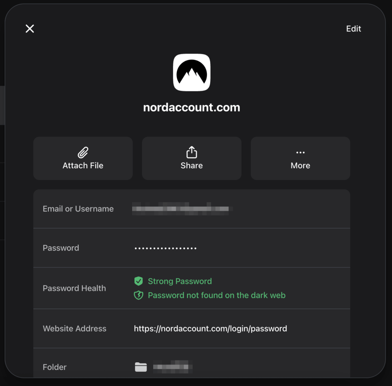Close the nordaccount.com item panel

click(x=30, y=29)
